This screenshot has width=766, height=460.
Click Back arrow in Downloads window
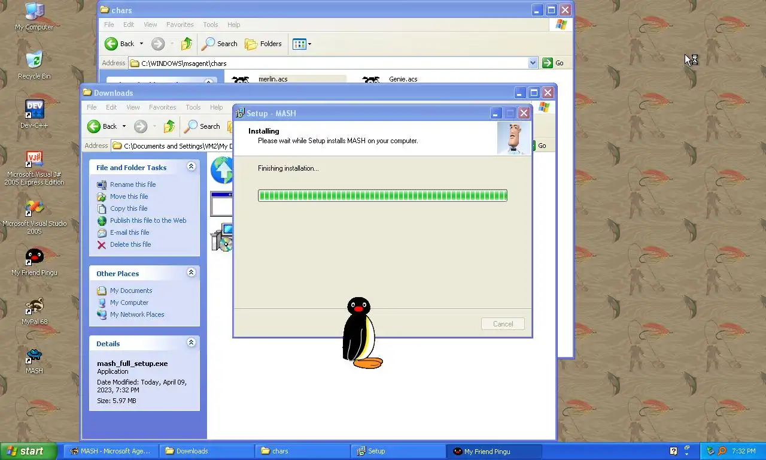pyautogui.click(x=102, y=126)
